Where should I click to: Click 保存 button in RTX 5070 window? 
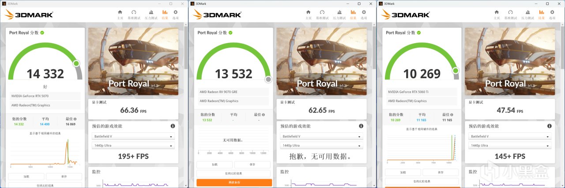[64, 177]
